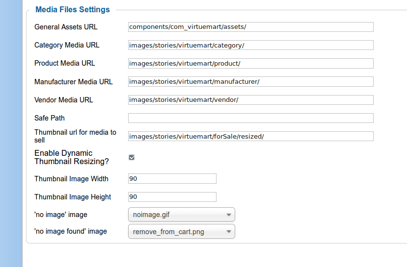Open the 'no image found' image dropdown
The width and height of the screenshot is (407, 267).
182,231
